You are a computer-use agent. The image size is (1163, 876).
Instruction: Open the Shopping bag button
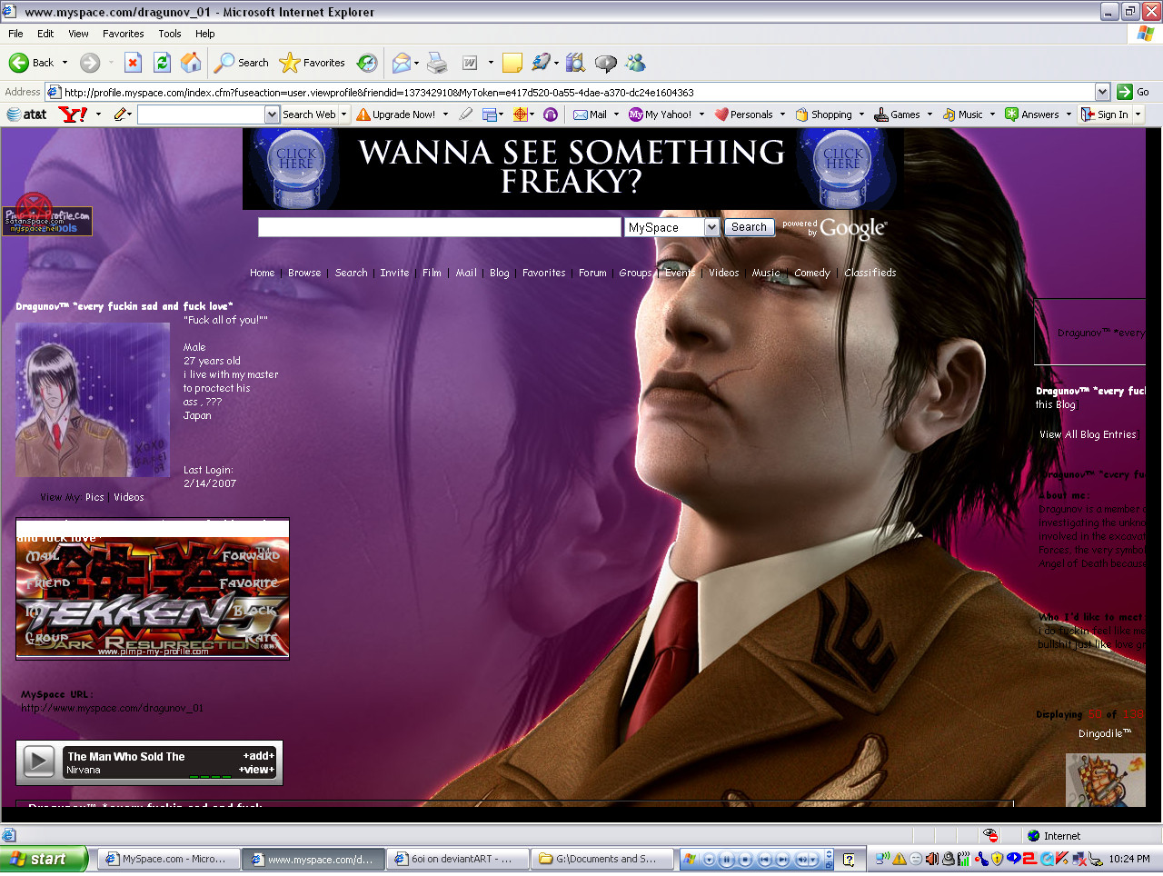click(823, 114)
